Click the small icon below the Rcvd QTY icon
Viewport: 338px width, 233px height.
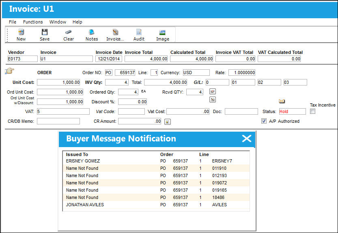[x=213, y=100]
